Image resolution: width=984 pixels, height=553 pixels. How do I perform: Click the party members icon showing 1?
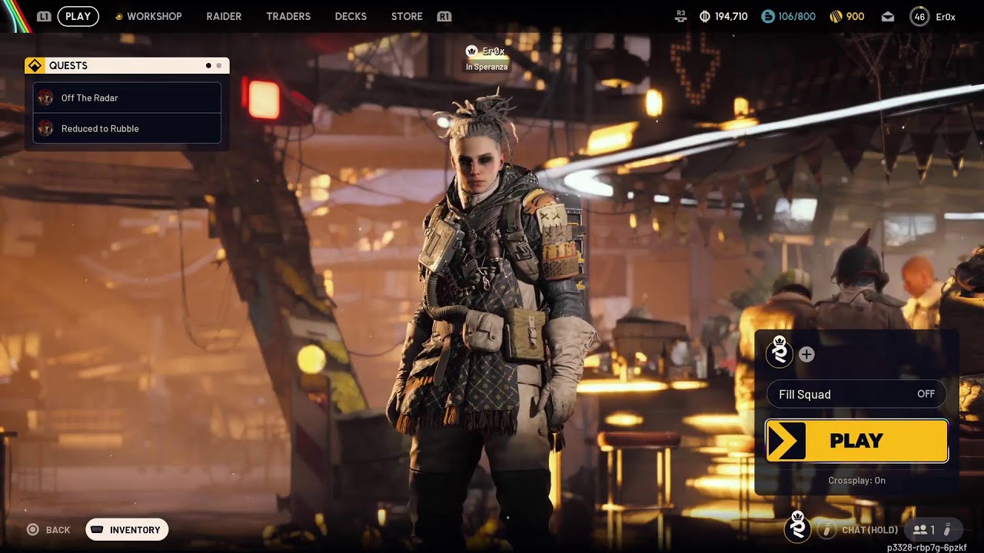click(920, 530)
